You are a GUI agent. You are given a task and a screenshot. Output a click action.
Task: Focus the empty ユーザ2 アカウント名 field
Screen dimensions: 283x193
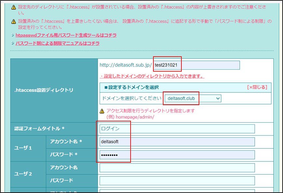pos(177,168)
